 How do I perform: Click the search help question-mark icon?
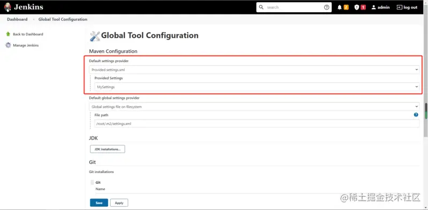[x=326, y=7]
